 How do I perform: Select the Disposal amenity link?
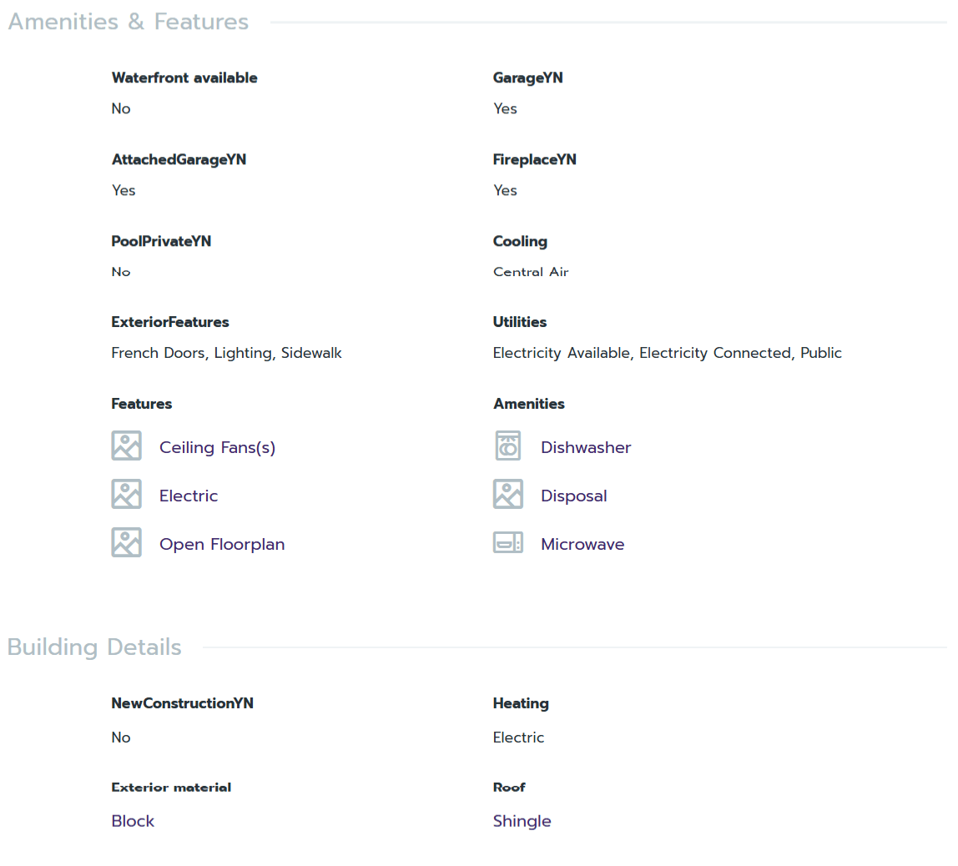(573, 496)
